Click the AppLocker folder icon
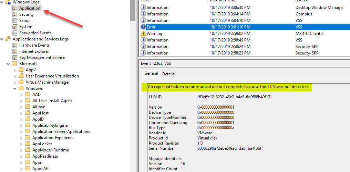This screenshot has height=172, width=350. (28, 144)
